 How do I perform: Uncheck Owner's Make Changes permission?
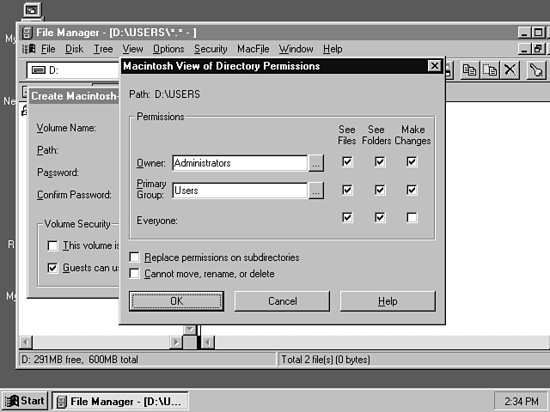pos(412,161)
